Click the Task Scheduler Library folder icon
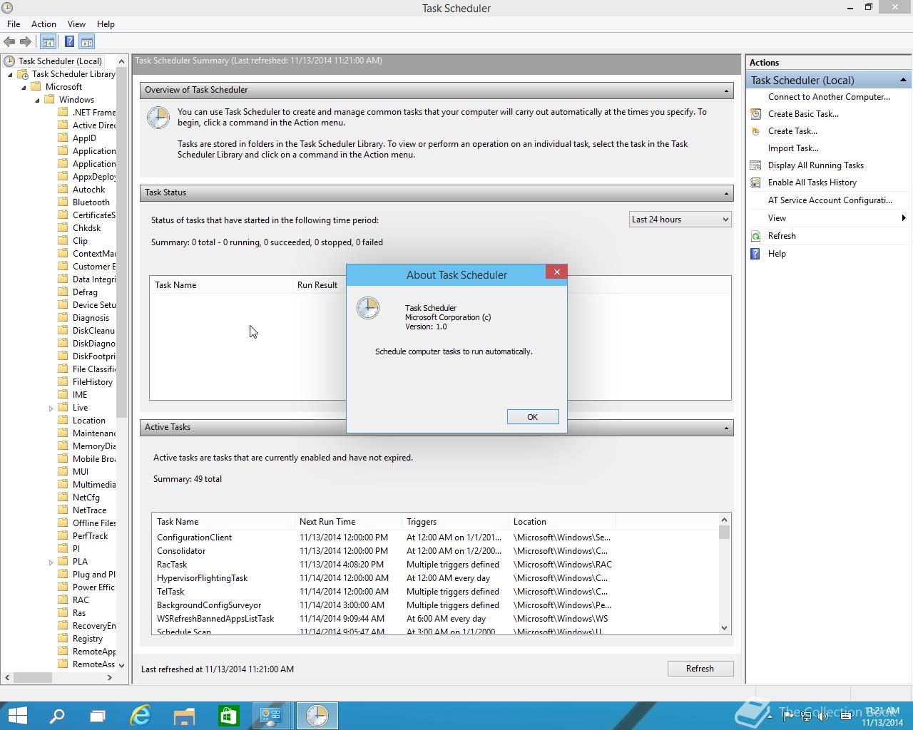 pos(23,74)
